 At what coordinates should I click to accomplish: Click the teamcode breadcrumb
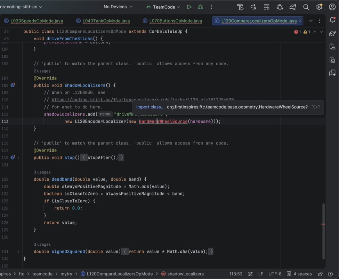pos(42,274)
